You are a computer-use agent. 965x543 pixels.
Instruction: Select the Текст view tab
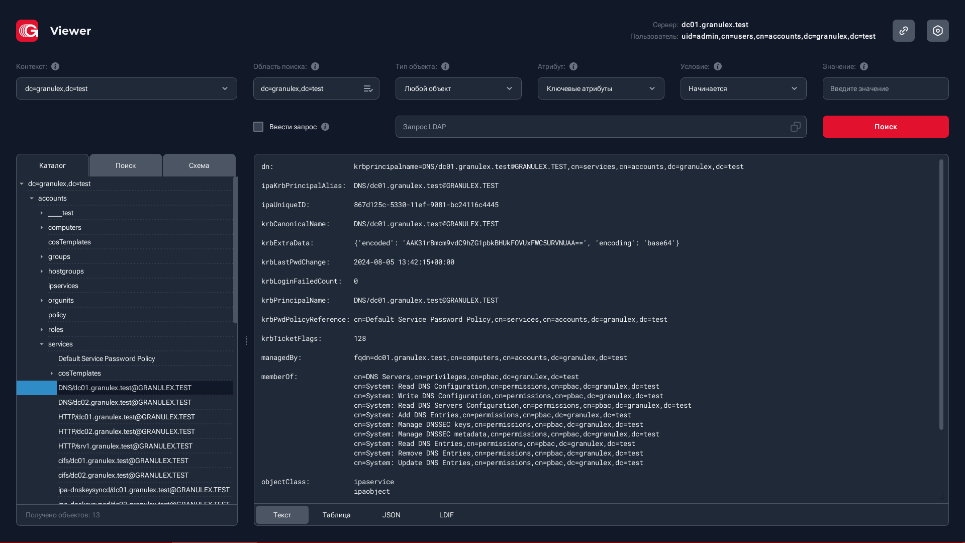click(x=282, y=515)
